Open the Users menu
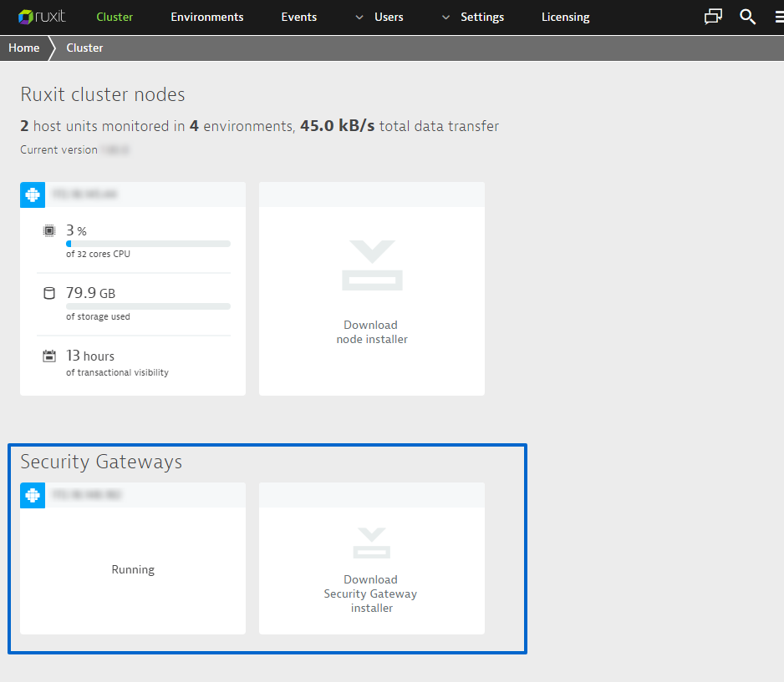Screen dimensions: 784x682 point(389,17)
